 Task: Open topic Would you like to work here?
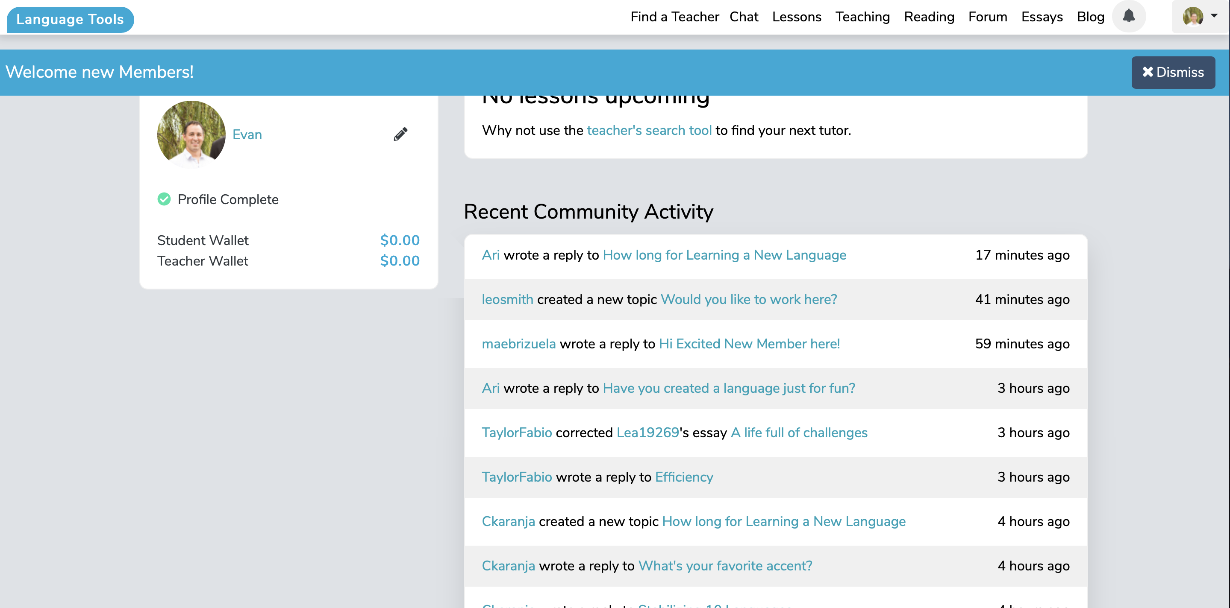(748, 299)
